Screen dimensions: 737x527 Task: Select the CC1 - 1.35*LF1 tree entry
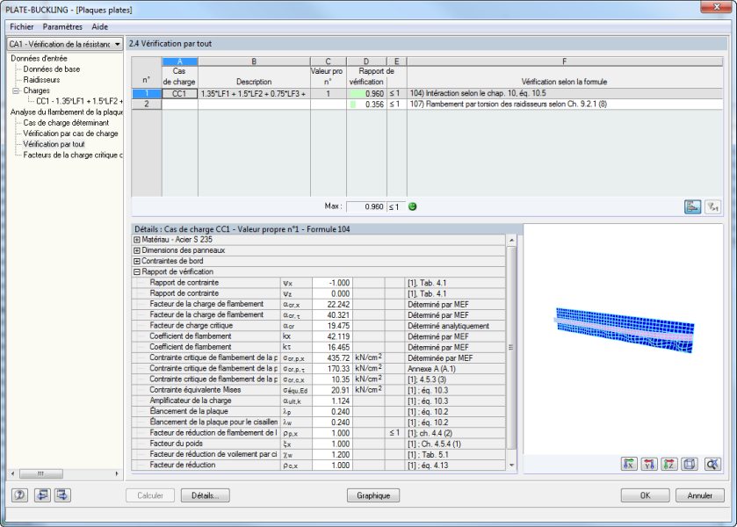click(79, 101)
